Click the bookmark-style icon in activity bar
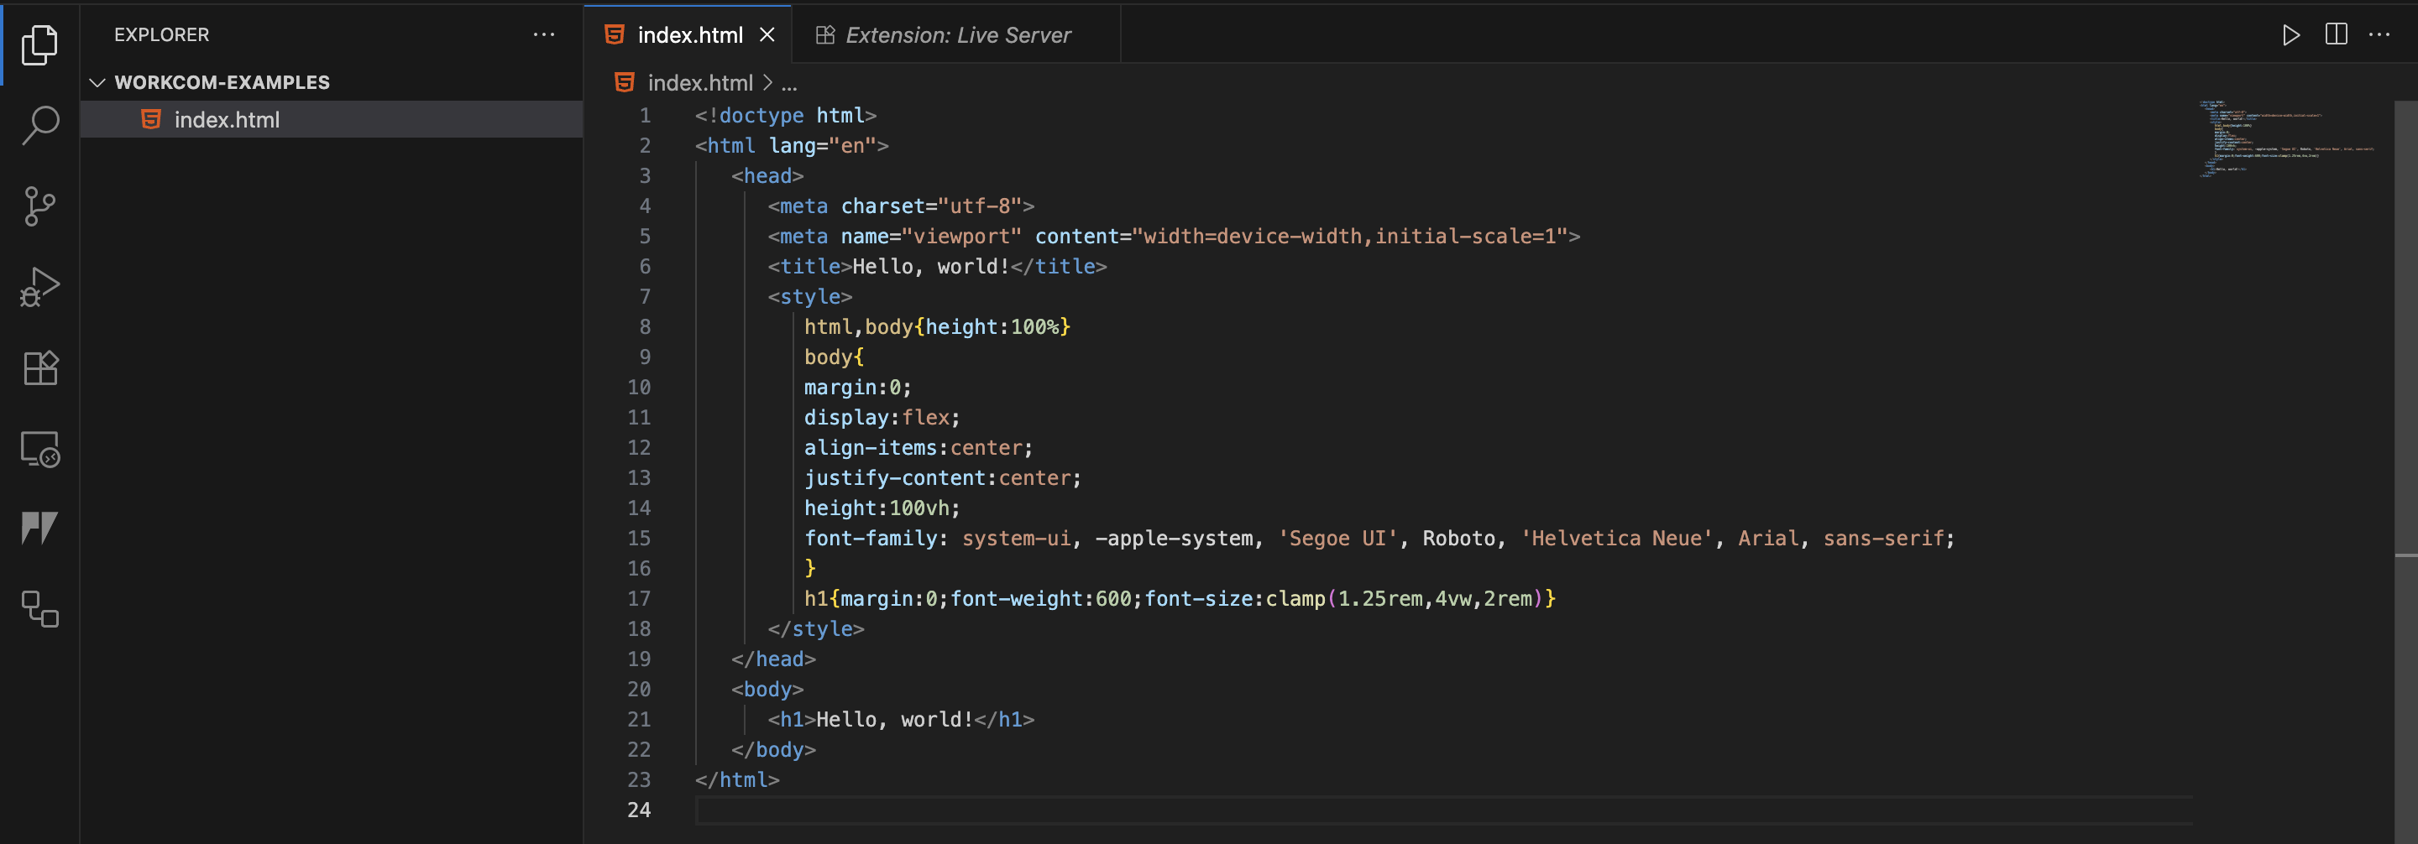2418x844 pixels. click(x=39, y=528)
